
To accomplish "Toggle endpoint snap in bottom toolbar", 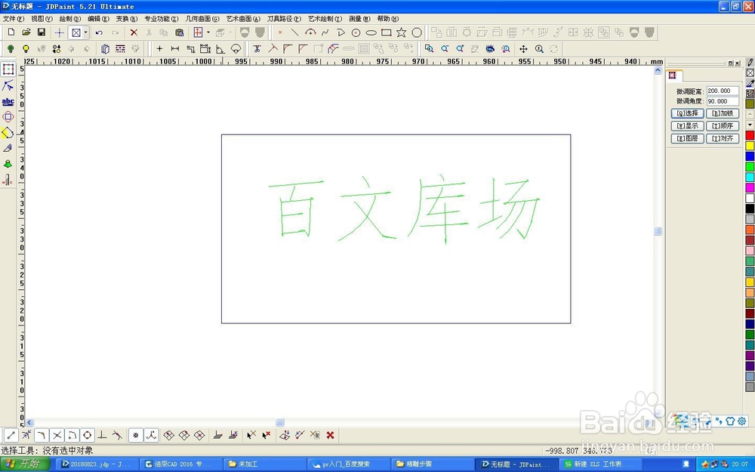I will coord(11,436).
